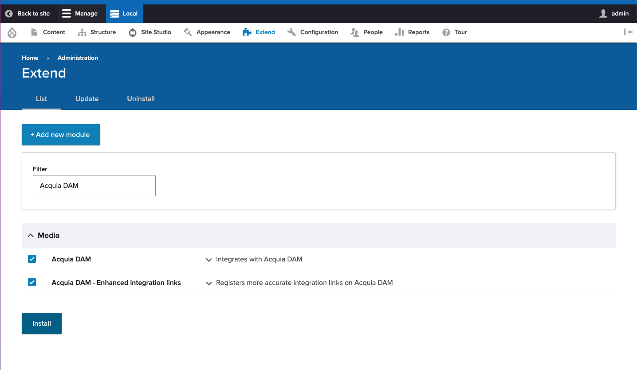This screenshot has height=370, width=637.
Task: Expand the Enhanced integration links description
Action: point(208,283)
